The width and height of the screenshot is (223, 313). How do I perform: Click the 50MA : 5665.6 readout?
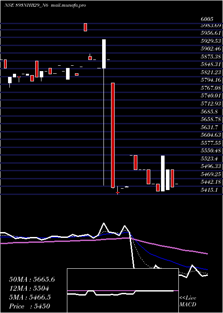[32, 279]
